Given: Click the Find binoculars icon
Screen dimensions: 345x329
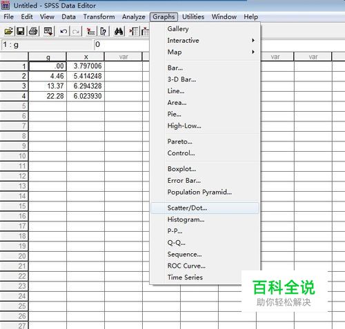Looking at the screenshot, I should tap(119, 31).
